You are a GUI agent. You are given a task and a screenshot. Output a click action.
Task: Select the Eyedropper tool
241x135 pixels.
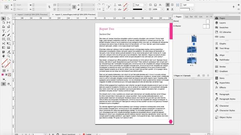pyautogui.click(x=9, y=52)
